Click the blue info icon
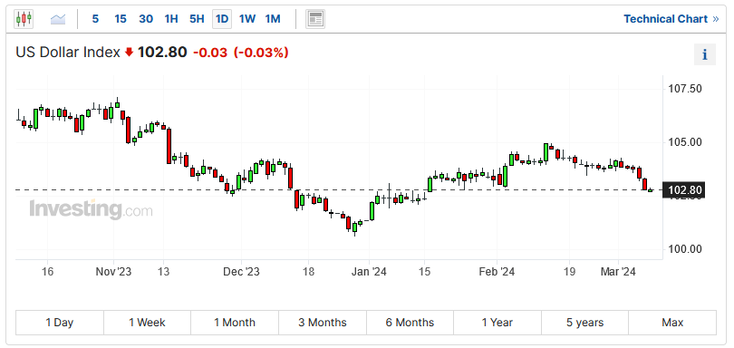The width and height of the screenshot is (734, 348). (x=704, y=54)
